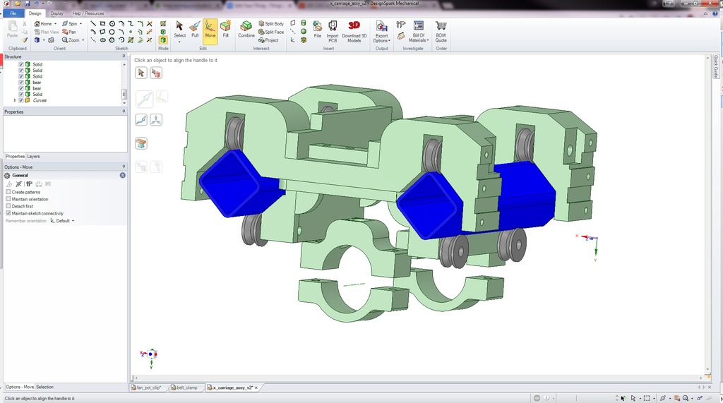Toggle checkbox of the topmost Solid row
723x403 pixels.
[x=20, y=64]
